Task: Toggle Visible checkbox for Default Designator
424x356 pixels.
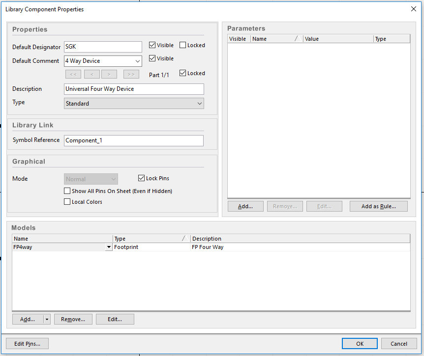Action: 152,45
